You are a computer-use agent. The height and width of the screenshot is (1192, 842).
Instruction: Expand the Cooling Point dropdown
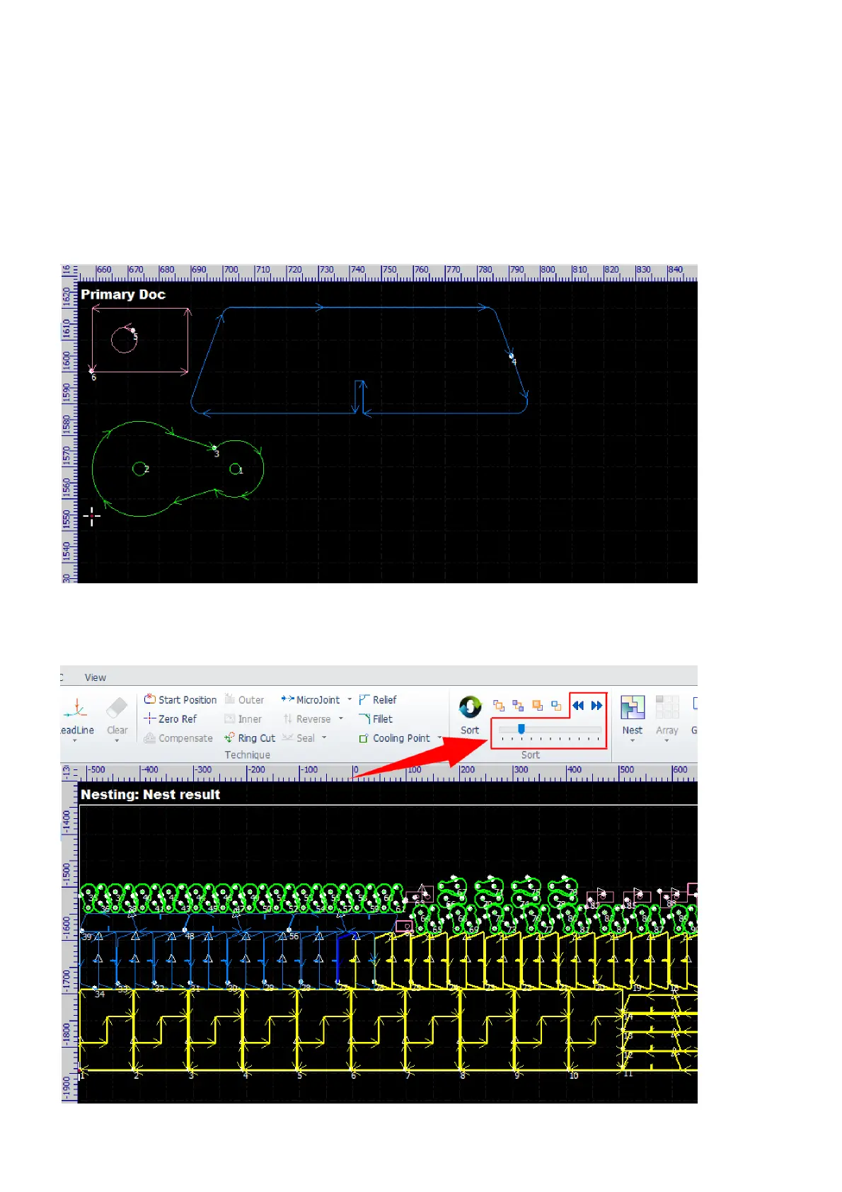[x=439, y=738]
